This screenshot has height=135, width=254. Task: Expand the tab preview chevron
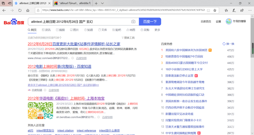pos(102,3)
